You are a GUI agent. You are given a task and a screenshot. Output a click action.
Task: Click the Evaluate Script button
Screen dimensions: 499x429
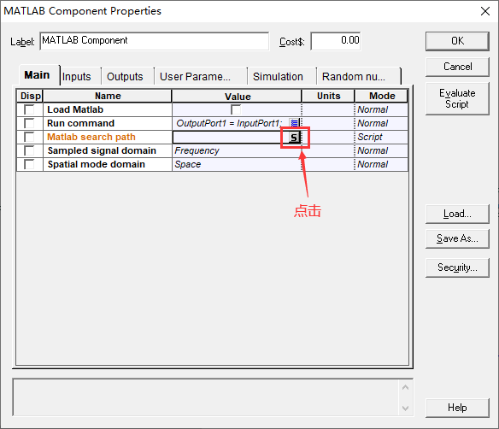457,98
